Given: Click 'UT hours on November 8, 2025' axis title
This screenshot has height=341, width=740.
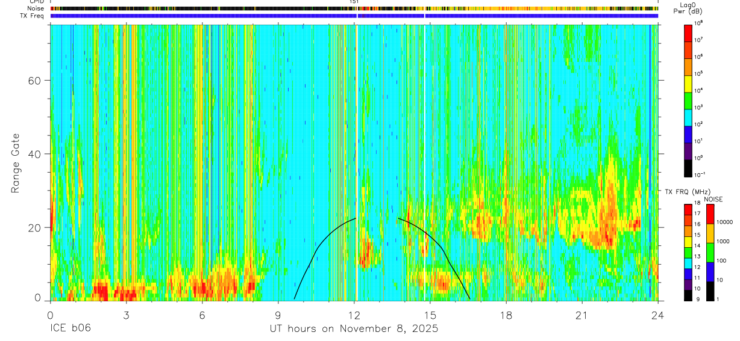Looking at the screenshot, I should pos(353,330).
